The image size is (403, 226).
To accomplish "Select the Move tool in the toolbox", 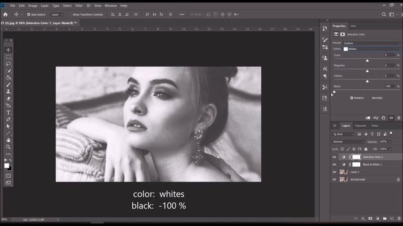I will 8,50.
